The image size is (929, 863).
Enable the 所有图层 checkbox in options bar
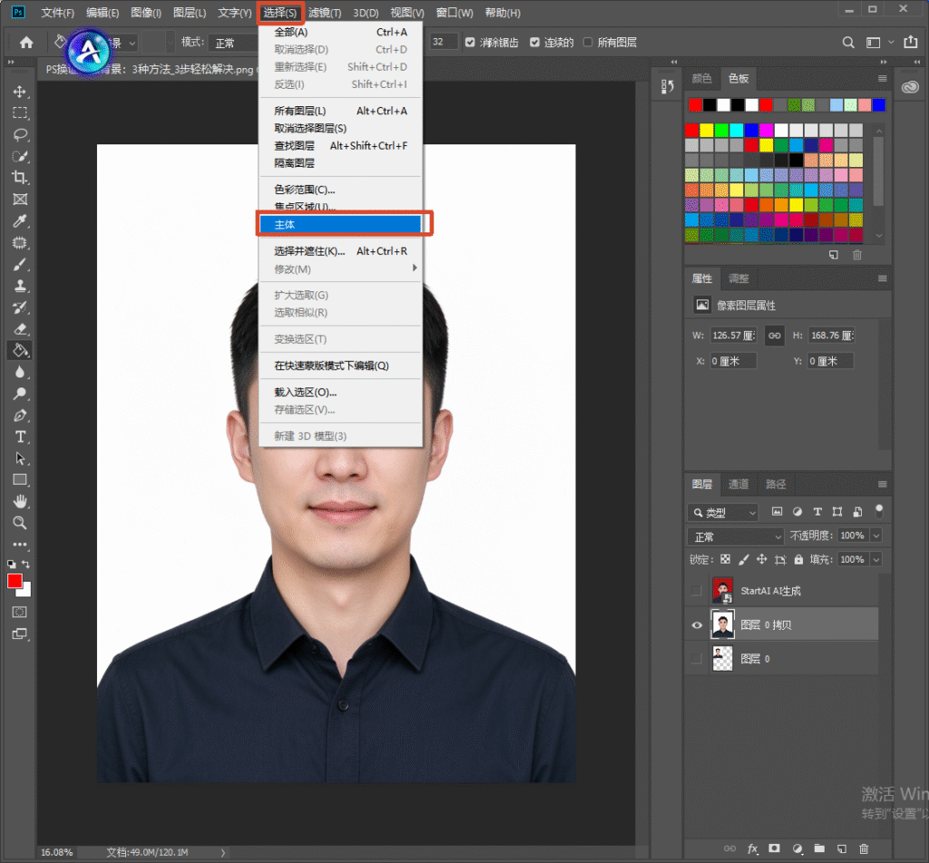tap(588, 42)
